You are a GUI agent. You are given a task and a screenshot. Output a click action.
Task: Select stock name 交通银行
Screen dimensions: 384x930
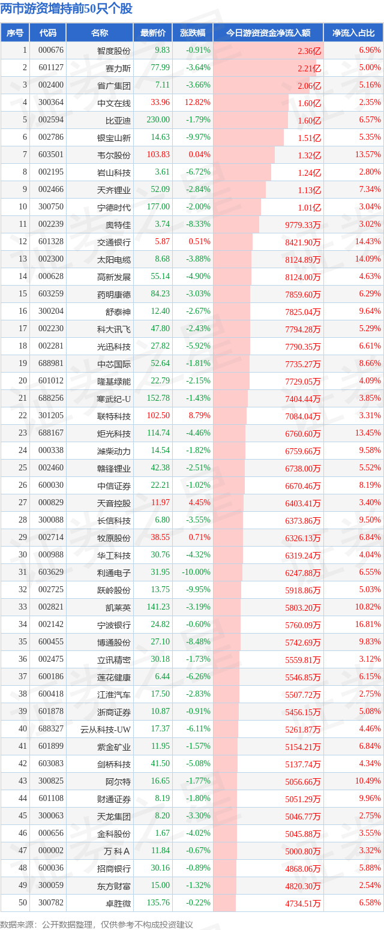tap(114, 242)
